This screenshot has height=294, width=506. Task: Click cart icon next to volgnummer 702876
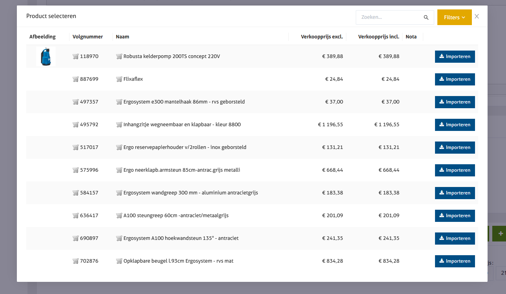pos(76,261)
